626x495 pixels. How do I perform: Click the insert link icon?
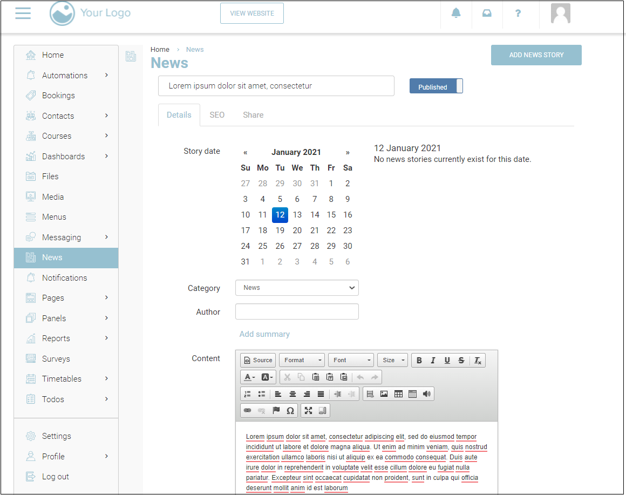pos(247,411)
